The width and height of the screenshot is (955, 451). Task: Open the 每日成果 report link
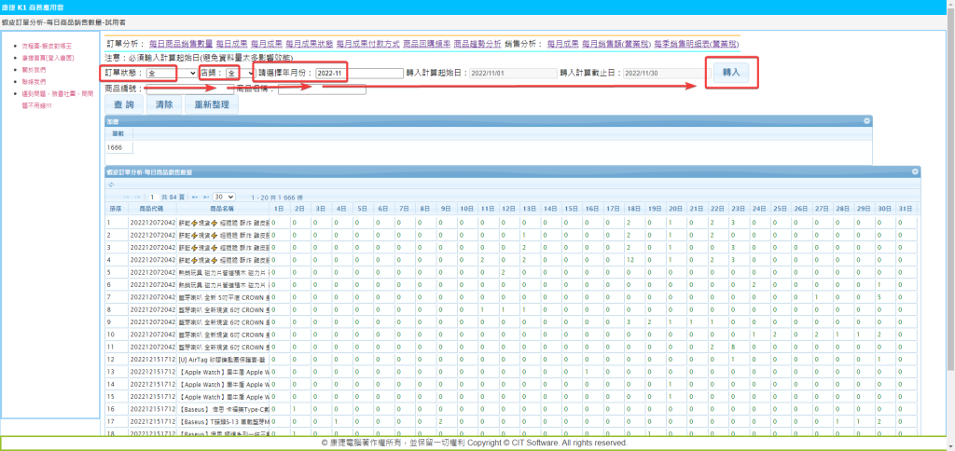pyautogui.click(x=231, y=44)
